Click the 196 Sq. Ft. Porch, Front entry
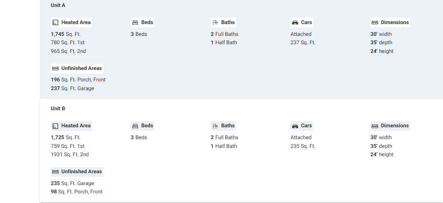The width and height of the screenshot is (443, 203). [78, 80]
